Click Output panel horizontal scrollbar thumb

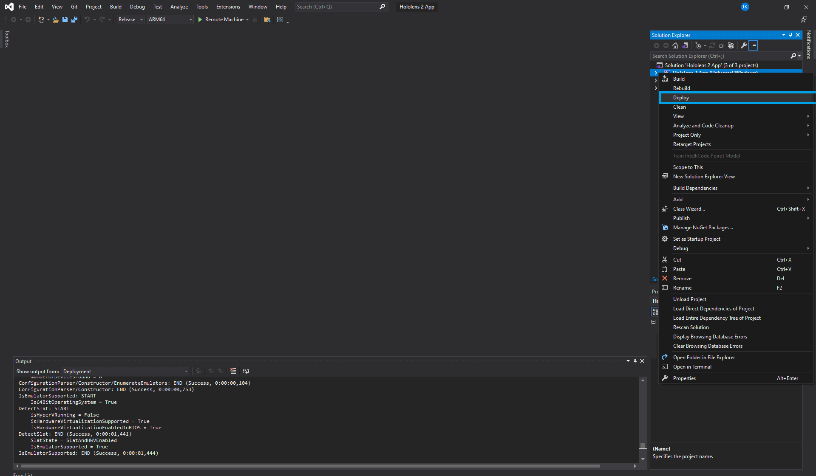click(x=310, y=466)
